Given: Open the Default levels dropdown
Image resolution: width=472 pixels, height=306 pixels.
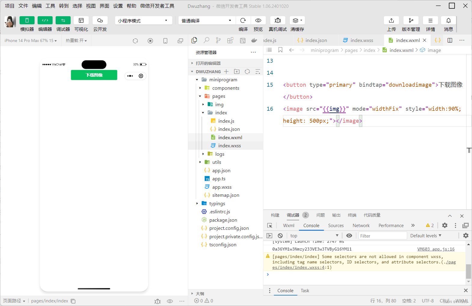Looking at the screenshot, I should [x=426, y=236].
